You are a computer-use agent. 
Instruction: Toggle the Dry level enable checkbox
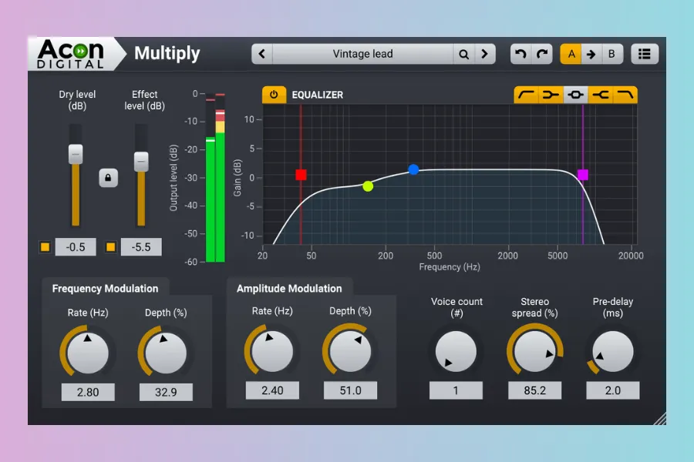tap(45, 247)
